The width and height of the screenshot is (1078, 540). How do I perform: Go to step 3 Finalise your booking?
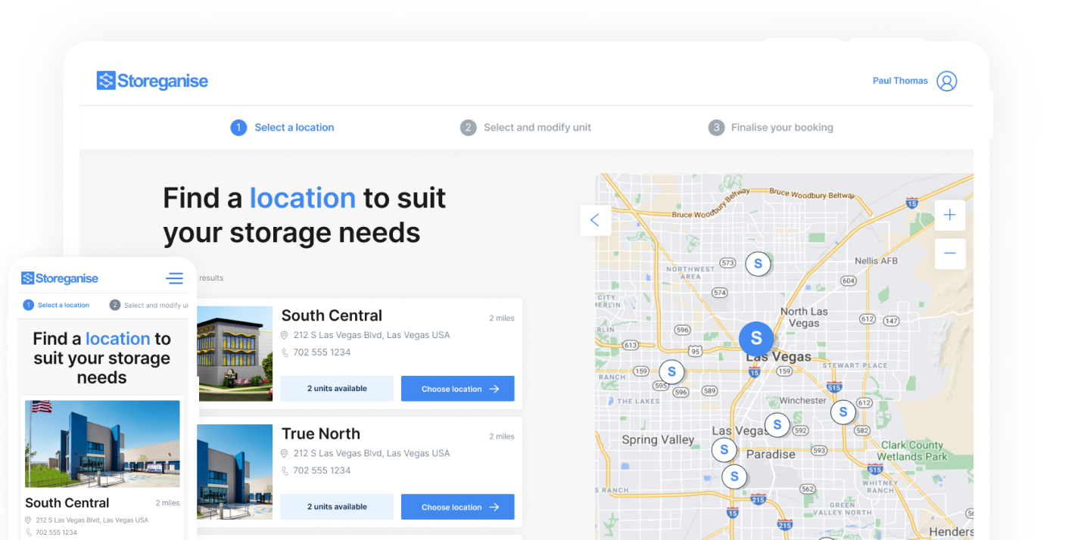coord(771,128)
